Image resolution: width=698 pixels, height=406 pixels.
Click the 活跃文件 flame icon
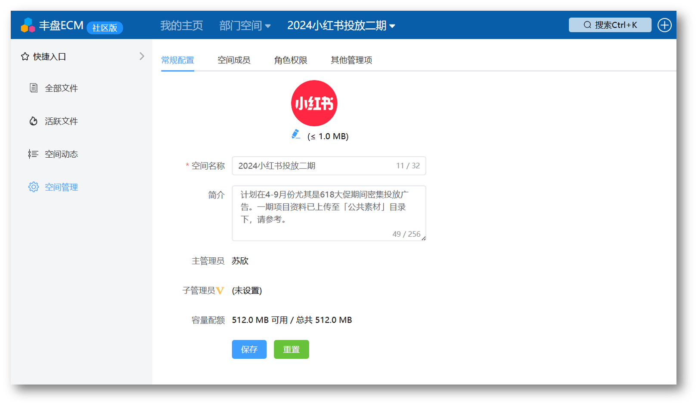34,121
